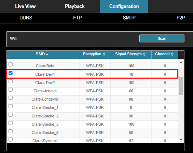The height and width of the screenshot is (153, 193).
Task: Uncheck the Clare-Dev1 network checkbox
Action: (11, 73)
